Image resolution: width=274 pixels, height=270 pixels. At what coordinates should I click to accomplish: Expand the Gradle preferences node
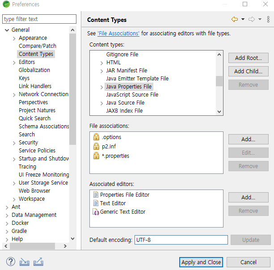[x=7, y=232]
